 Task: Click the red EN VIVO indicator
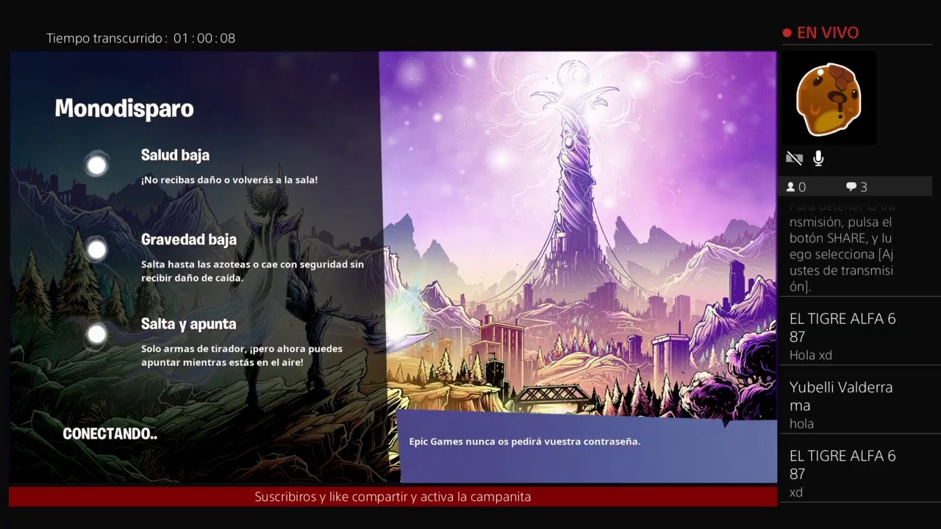click(x=820, y=33)
